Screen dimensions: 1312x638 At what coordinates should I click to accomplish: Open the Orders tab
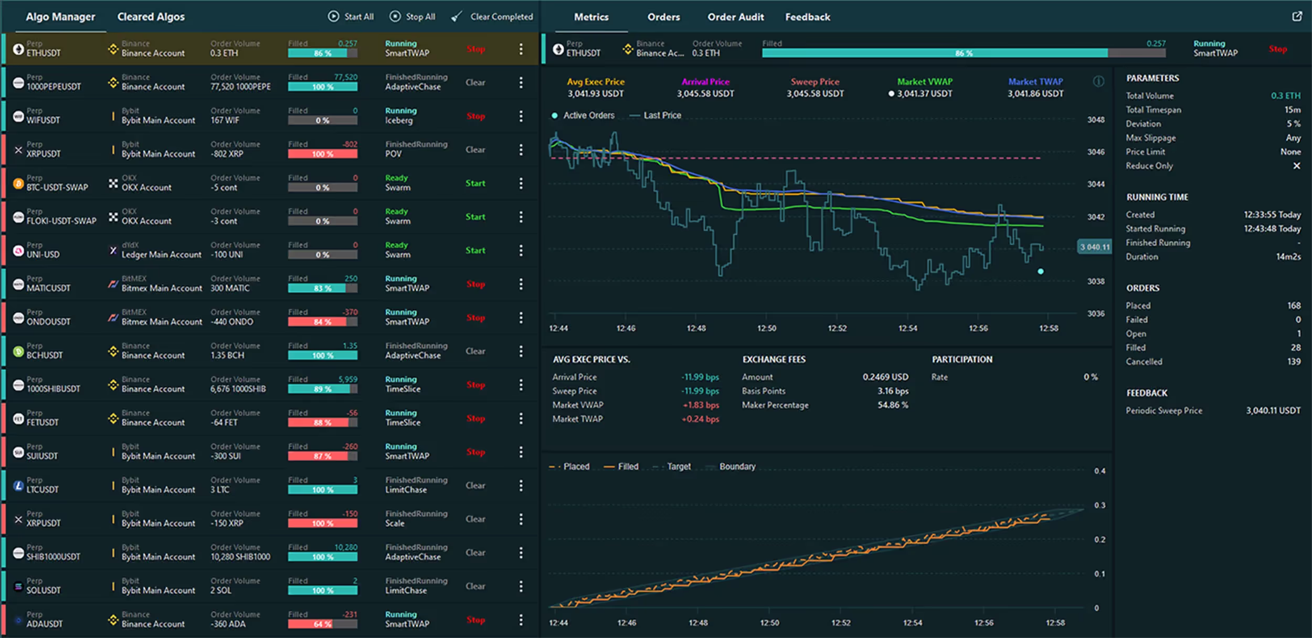tap(663, 17)
